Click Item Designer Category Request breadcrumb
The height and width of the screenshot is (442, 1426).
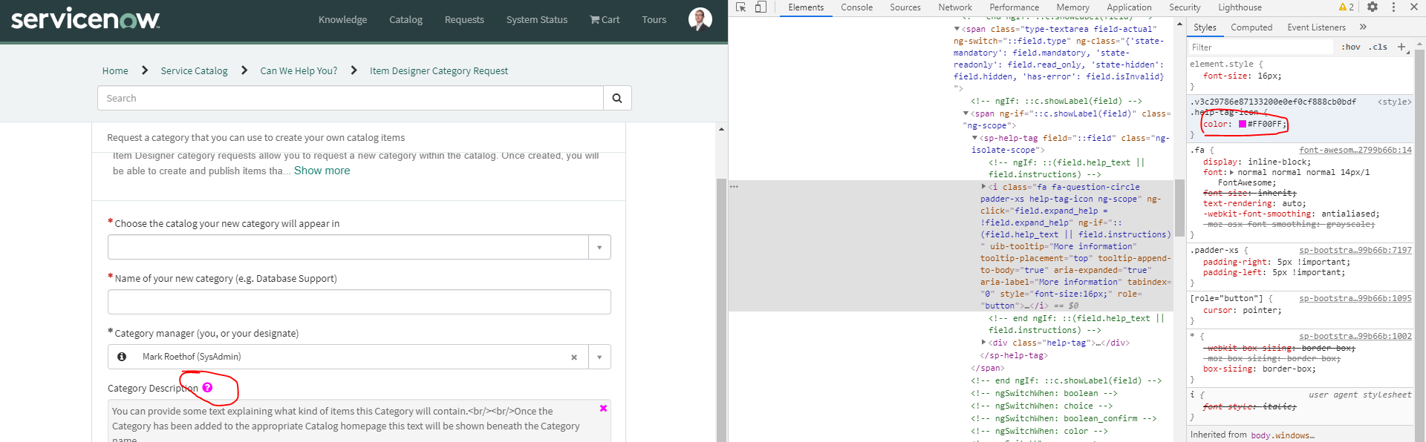tap(439, 71)
